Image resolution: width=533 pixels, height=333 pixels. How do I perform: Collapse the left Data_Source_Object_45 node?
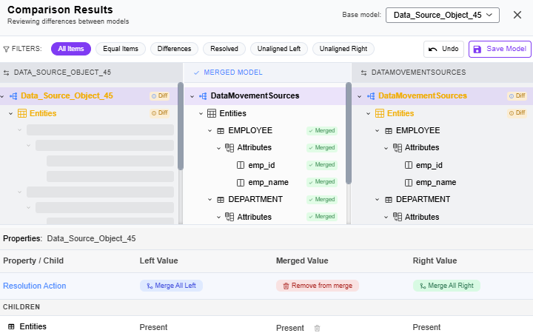click(2, 96)
